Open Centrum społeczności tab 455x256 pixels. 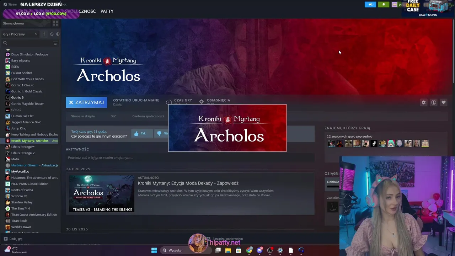[x=148, y=116]
